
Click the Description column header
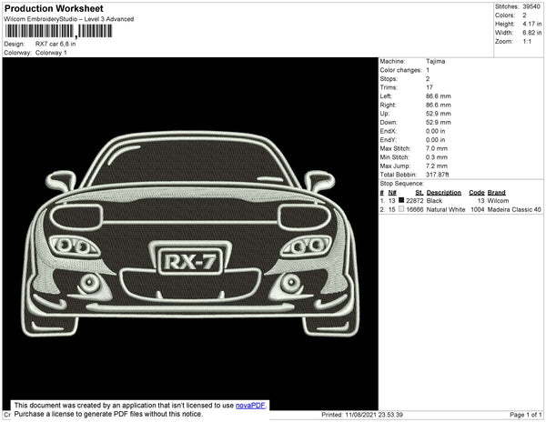click(x=444, y=193)
